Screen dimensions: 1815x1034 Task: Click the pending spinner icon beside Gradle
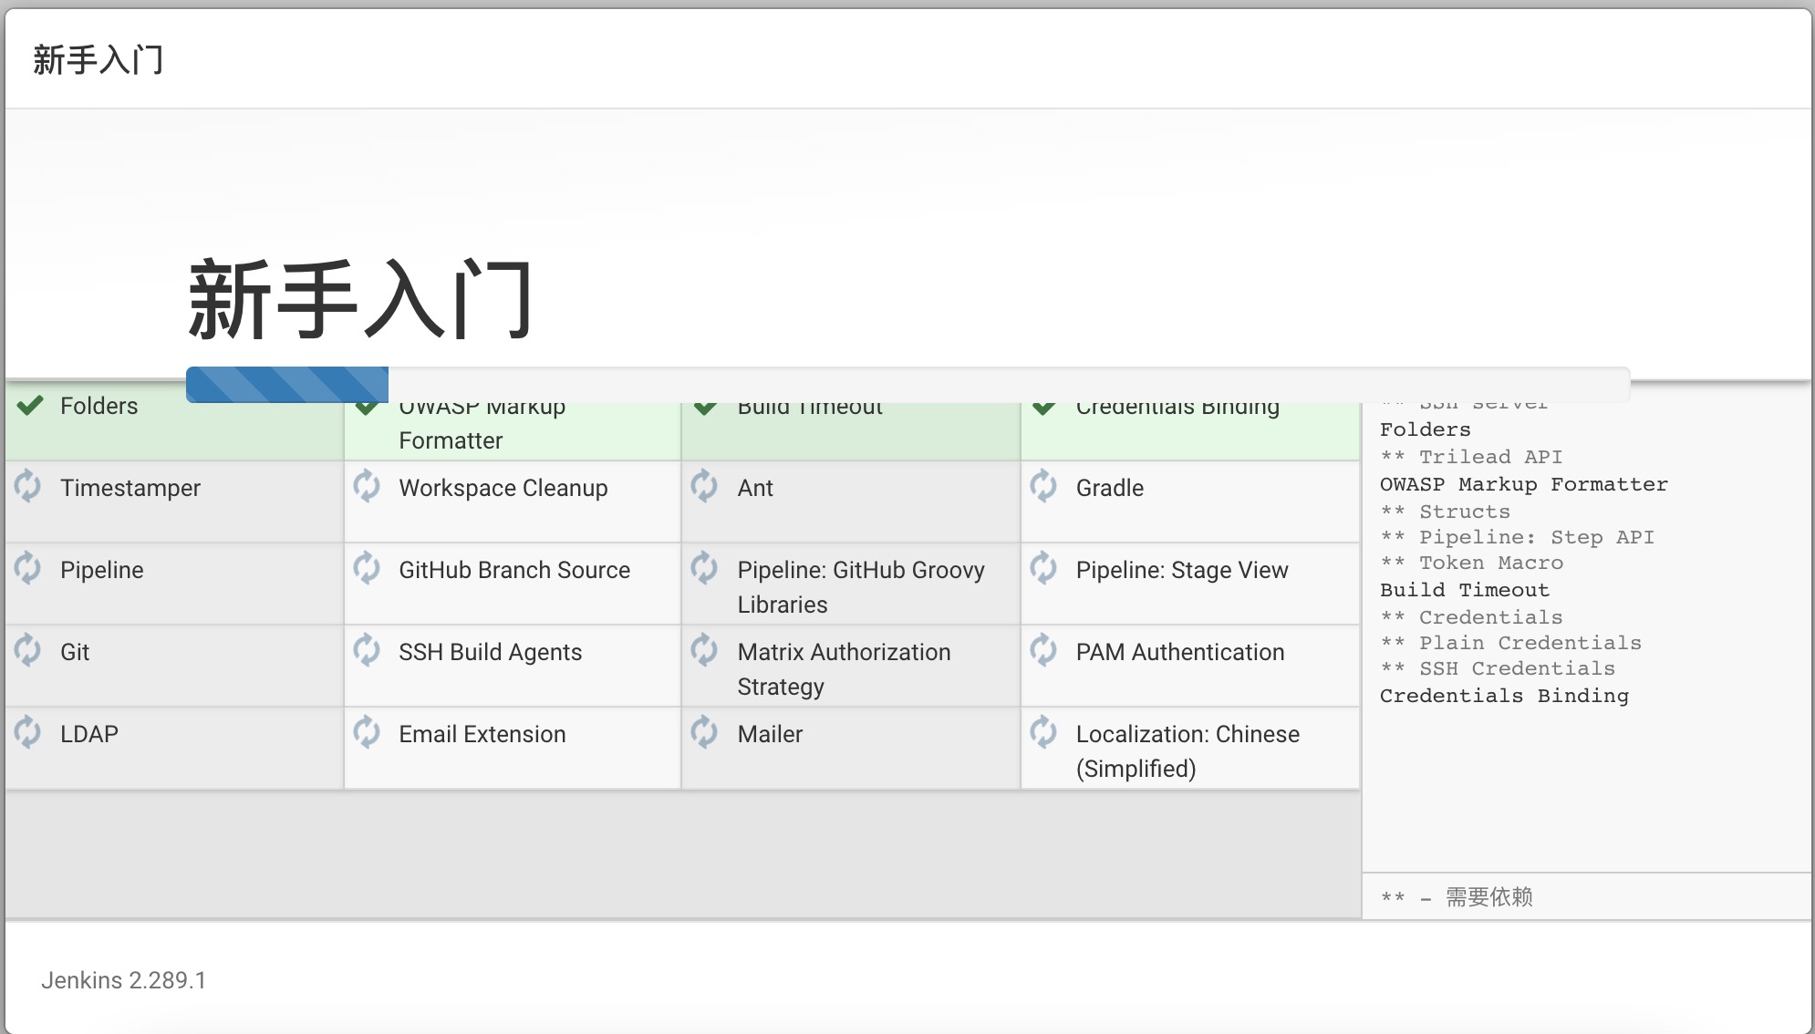point(1043,486)
